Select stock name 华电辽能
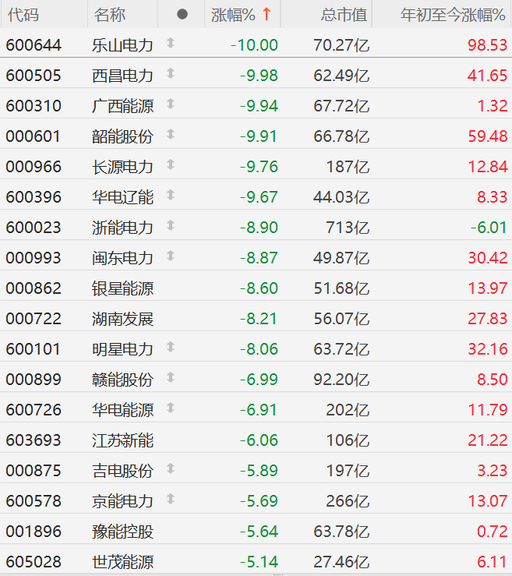This screenshot has width=512, height=576. point(122,197)
